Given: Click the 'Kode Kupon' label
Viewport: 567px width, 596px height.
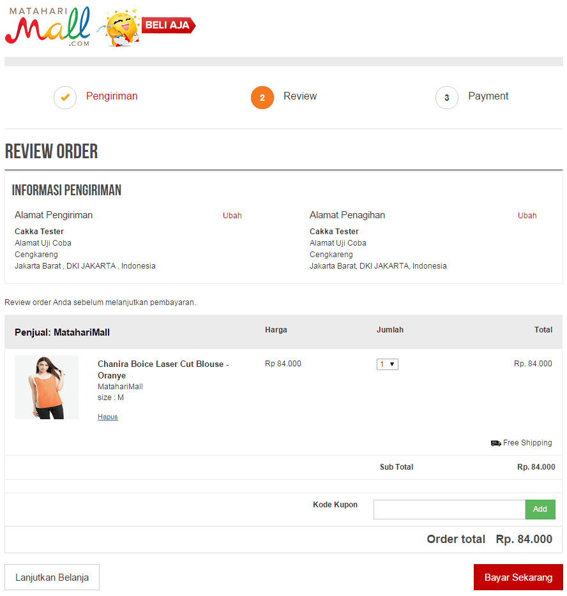Looking at the screenshot, I should (x=335, y=505).
